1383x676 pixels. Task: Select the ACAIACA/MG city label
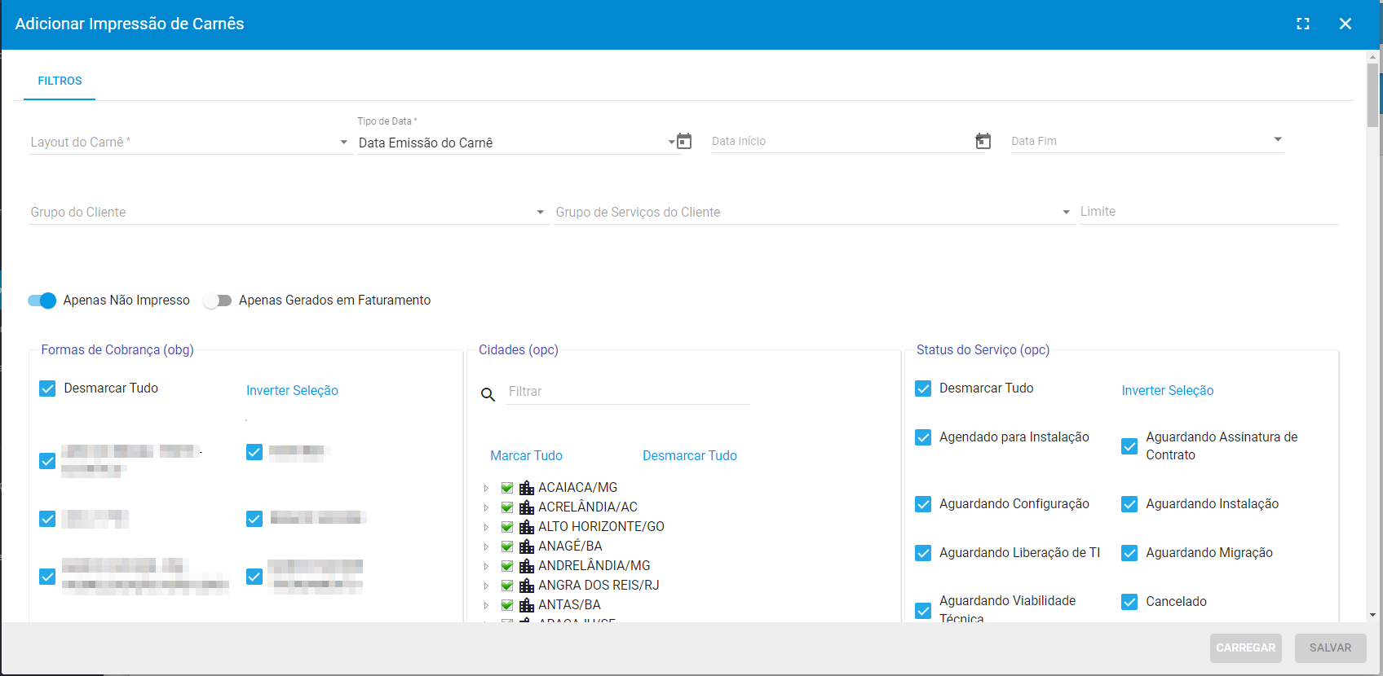pyautogui.click(x=577, y=488)
